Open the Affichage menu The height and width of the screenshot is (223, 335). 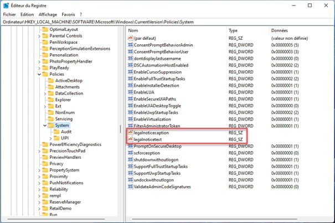(48, 14)
